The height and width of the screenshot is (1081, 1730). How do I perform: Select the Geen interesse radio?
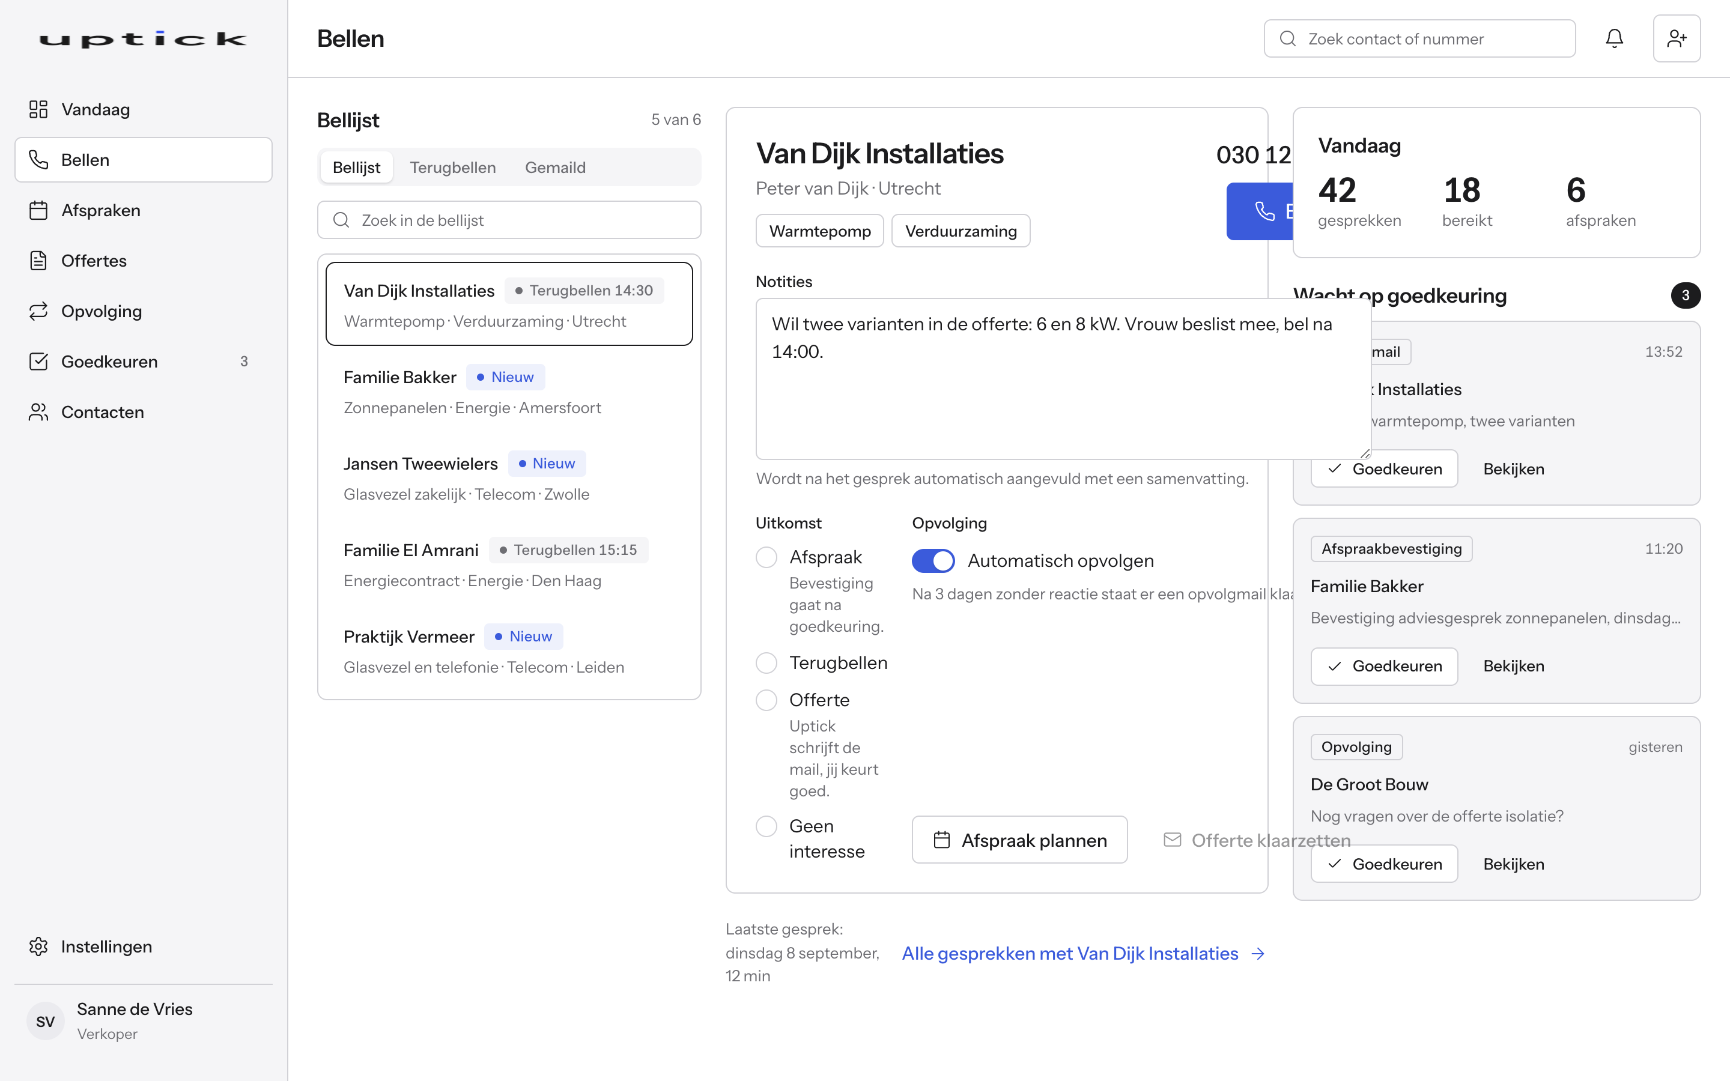[766, 826]
